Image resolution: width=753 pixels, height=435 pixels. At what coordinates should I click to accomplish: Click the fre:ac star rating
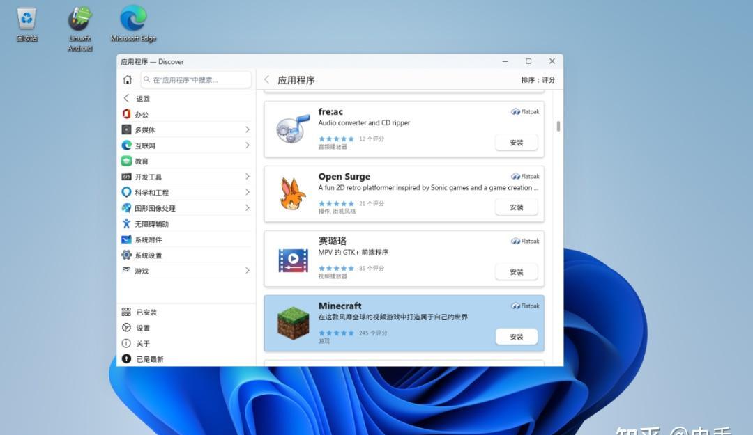[336, 139]
